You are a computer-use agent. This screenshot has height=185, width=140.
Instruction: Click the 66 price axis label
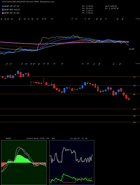(x=134, y=94)
